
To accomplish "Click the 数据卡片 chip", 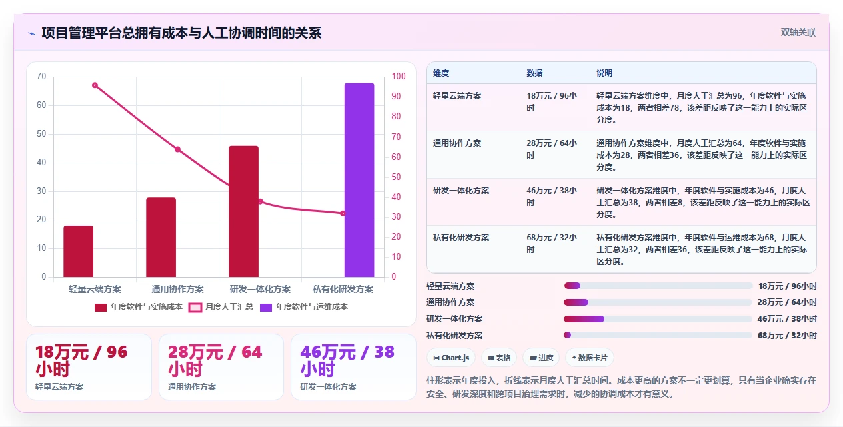I will (590, 358).
